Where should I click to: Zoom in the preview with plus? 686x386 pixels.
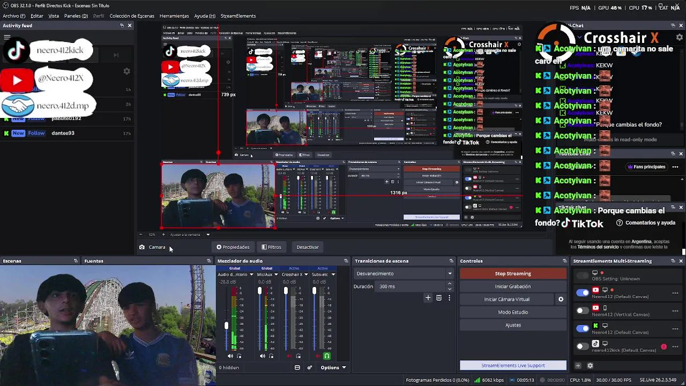tap(163, 234)
